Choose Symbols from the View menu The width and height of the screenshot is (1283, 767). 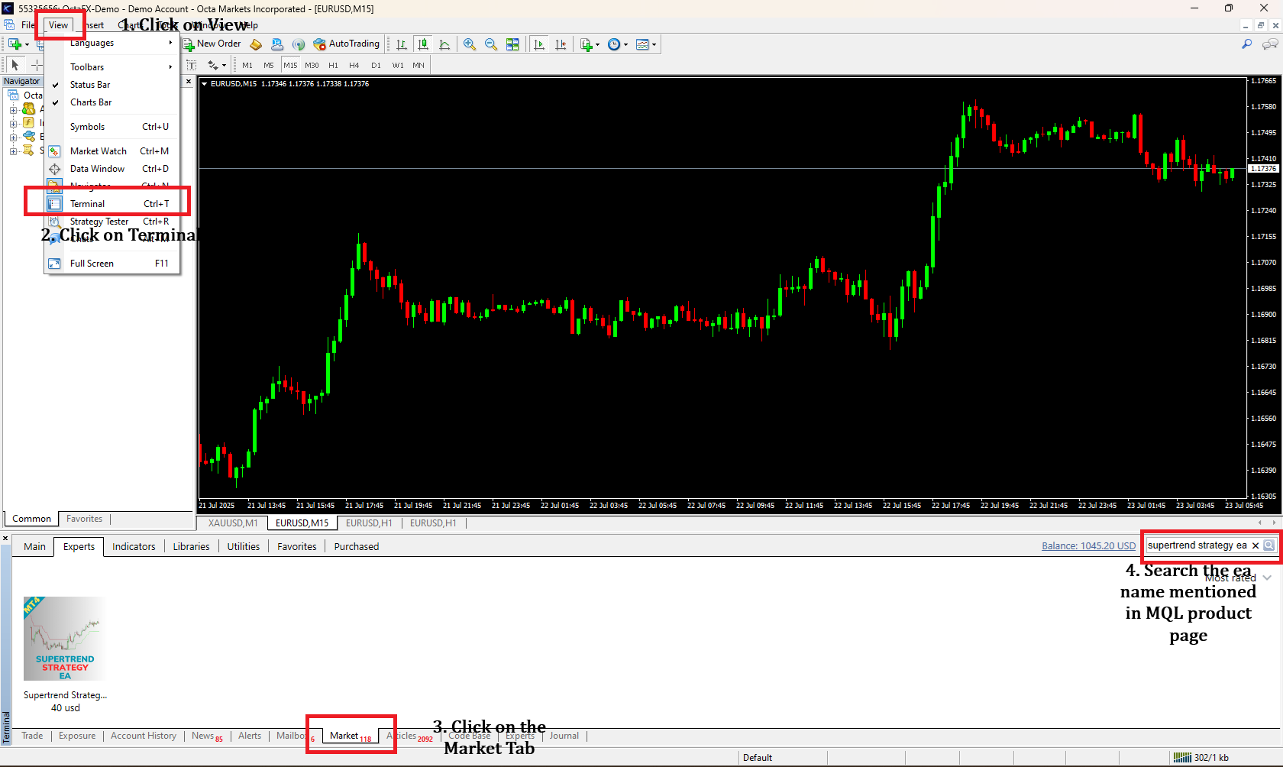(112, 127)
